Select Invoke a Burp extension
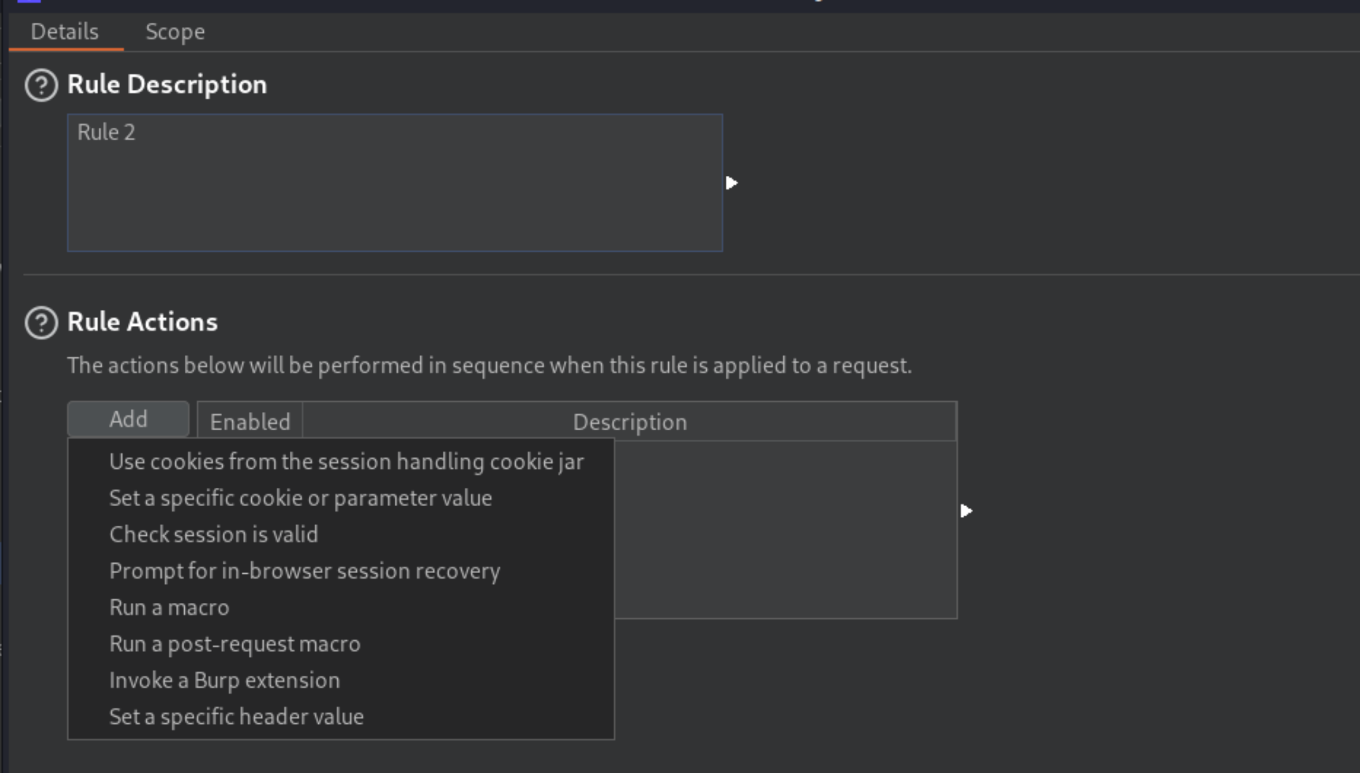 click(x=224, y=680)
